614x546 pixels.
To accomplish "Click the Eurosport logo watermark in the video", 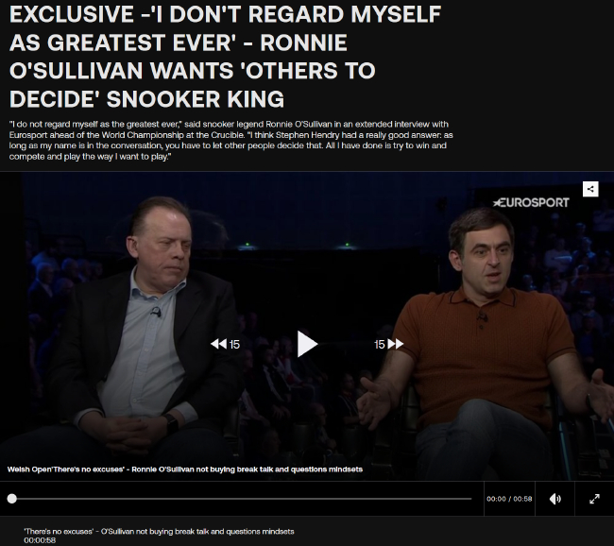I will click(x=531, y=202).
